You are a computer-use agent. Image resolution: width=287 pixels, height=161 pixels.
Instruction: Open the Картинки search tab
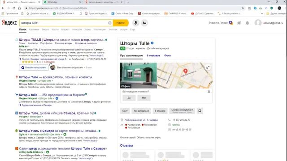(x=34, y=30)
